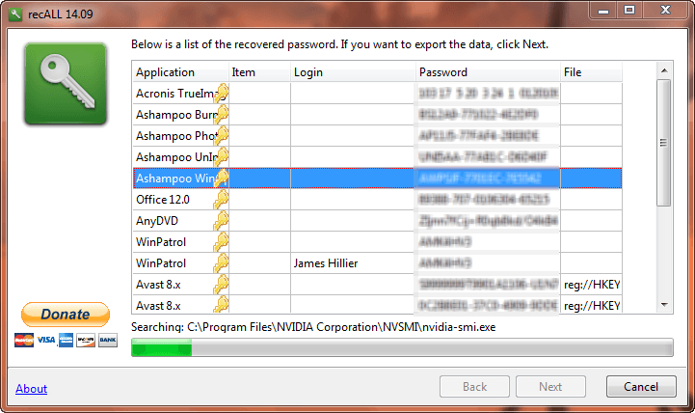Click key icon in Ashampoo UnInstaller row
The height and width of the screenshot is (413, 695).
[x=221, y=156]
